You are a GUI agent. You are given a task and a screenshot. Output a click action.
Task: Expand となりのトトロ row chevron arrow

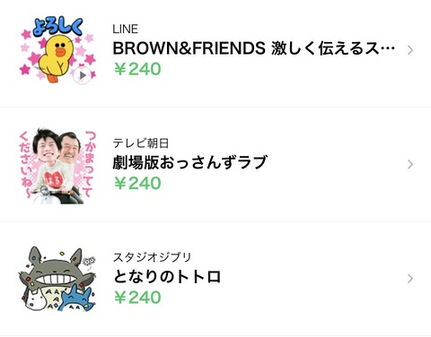point(410,279)
